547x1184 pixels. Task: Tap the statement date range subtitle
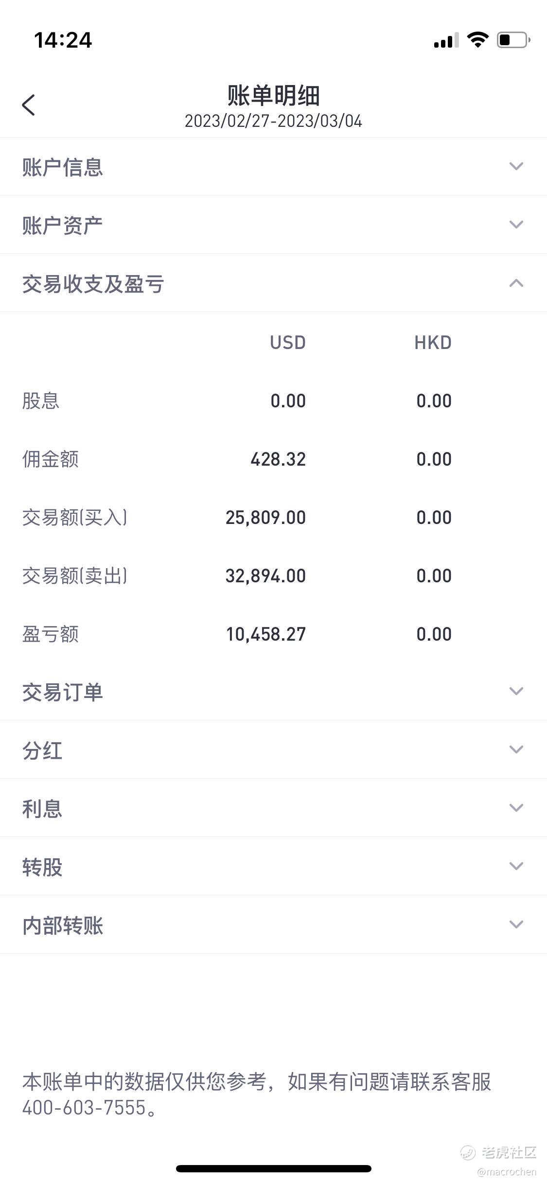coord(273,121)
